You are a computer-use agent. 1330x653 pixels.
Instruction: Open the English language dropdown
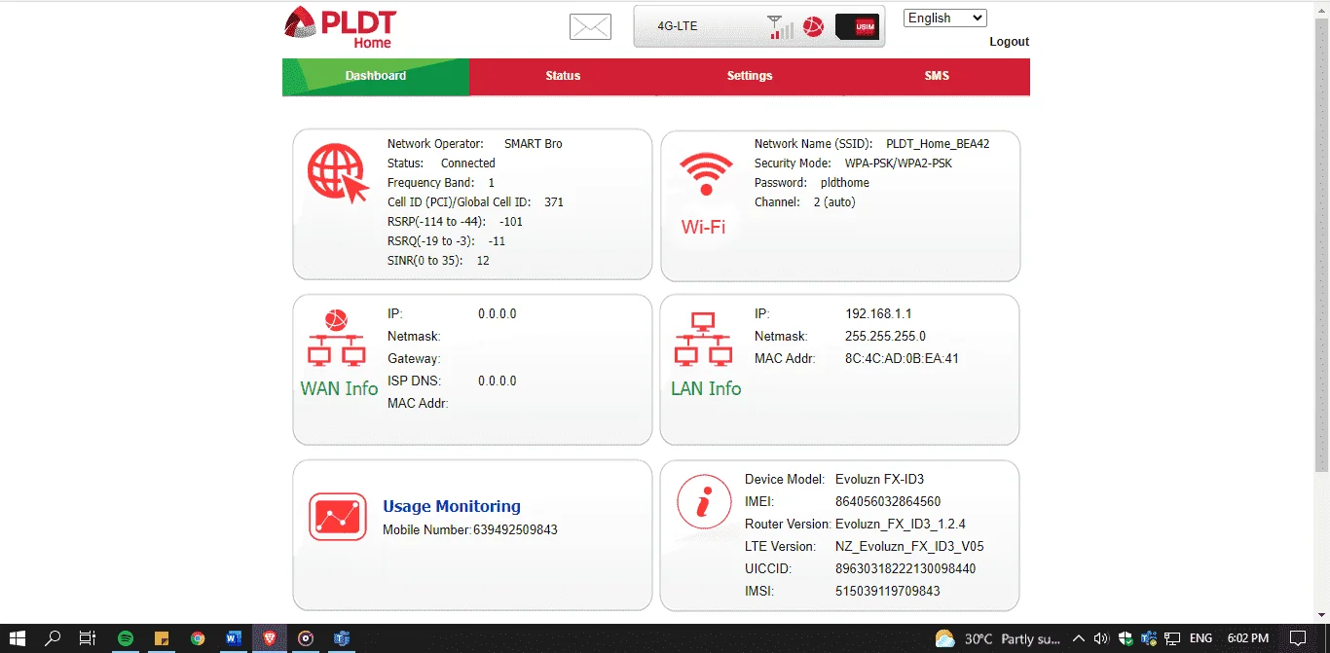944,18
